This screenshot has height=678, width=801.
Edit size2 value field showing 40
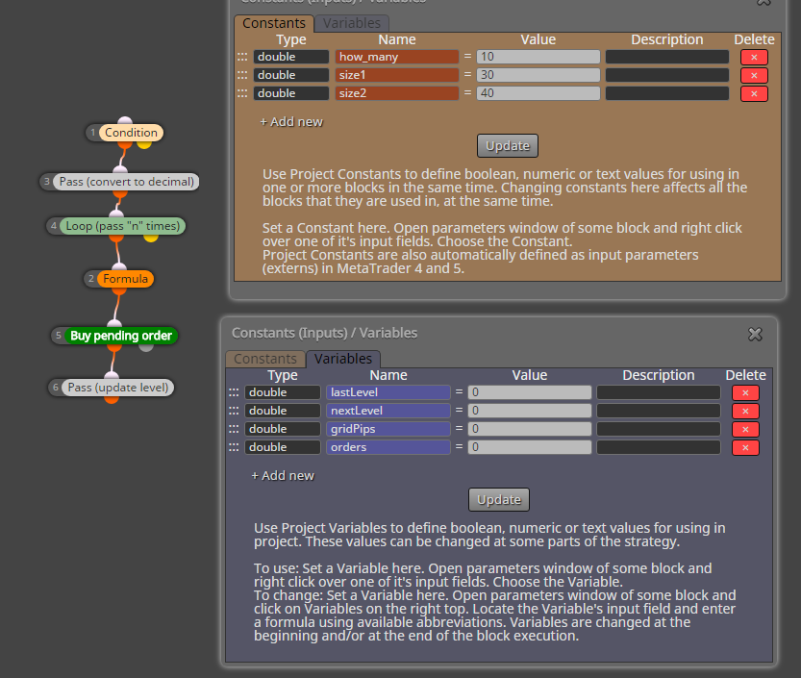[538, 93]
